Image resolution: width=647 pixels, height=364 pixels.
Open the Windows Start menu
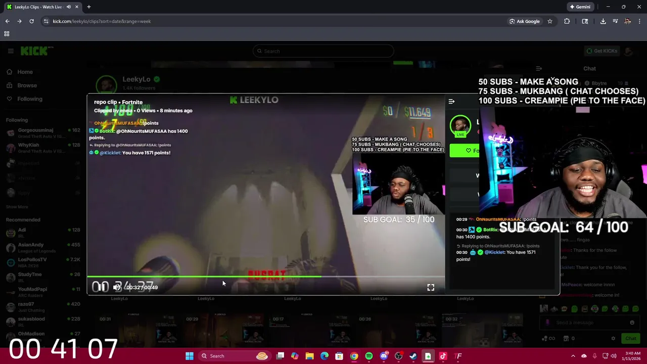pyautogui.click(x=189, y=356)
